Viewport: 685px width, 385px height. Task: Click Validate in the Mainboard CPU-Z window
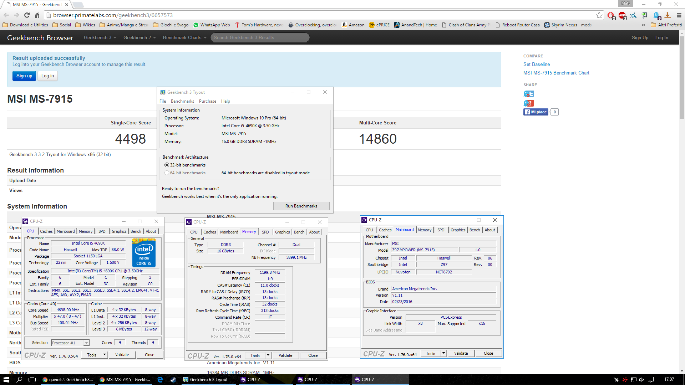(461, 353)
